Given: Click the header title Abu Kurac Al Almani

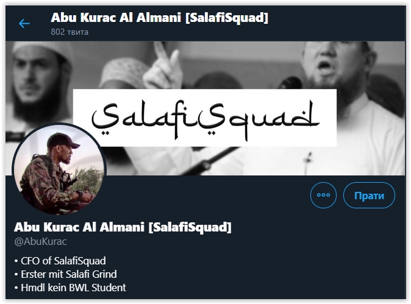Looking at the screenshot, I should pyautogui.click(x=116, y=18).
